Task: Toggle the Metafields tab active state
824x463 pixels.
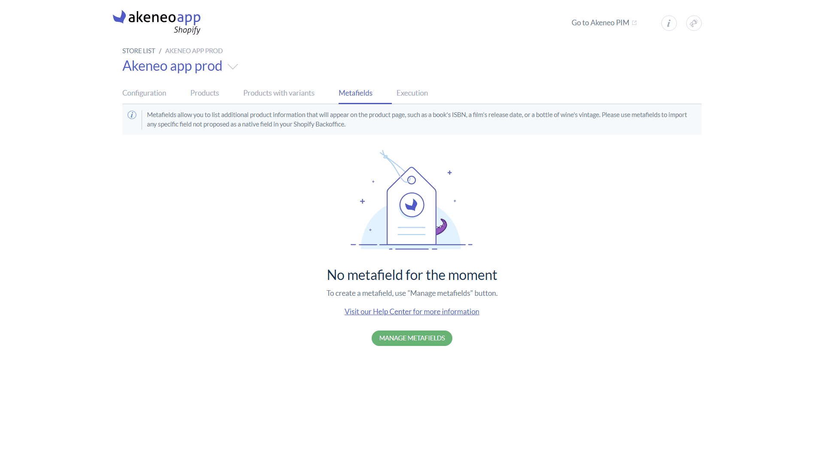Action: coord(355,92)
